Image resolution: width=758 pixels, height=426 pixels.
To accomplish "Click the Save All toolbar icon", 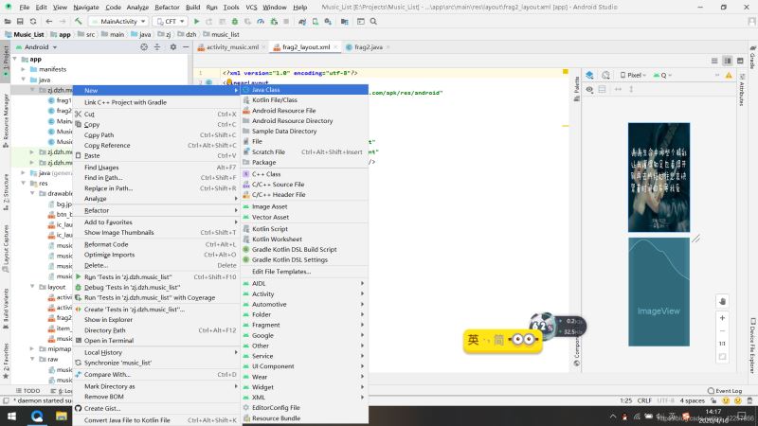I will [20, 20].
